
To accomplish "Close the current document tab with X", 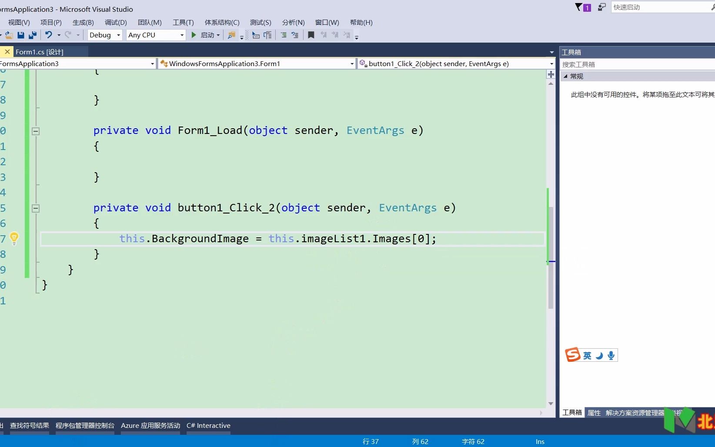I will (x=7, y=52).
